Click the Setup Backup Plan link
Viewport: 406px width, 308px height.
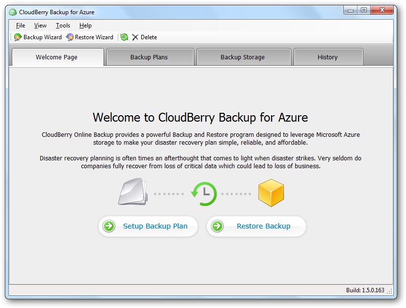click(155, 226)
